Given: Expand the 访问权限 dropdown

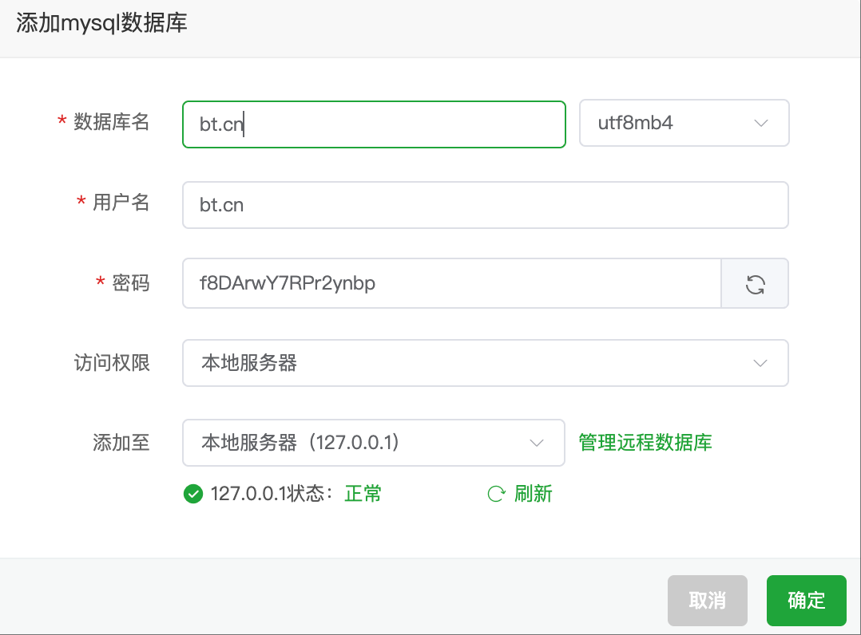Looking at the screenshot, I should coord(485,363).
